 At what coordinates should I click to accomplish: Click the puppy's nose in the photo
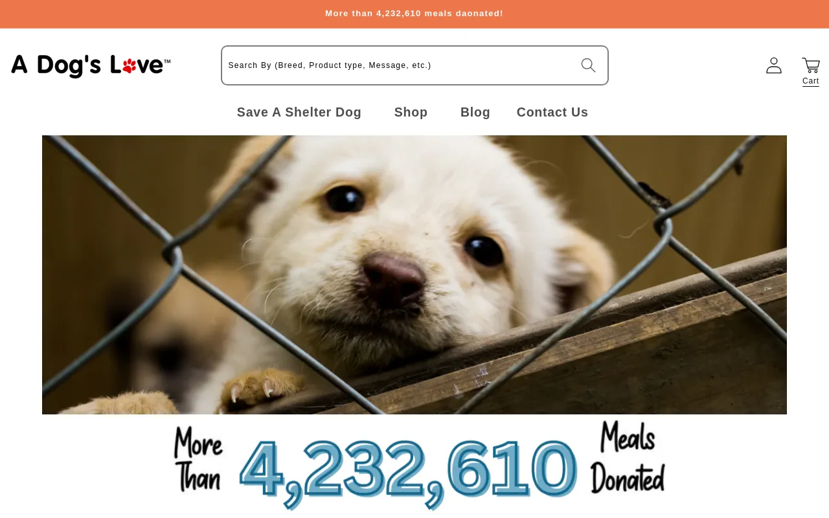[x=394, y=280]
